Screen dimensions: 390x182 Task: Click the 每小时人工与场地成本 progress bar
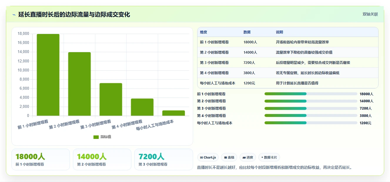(x=311, y=123)
